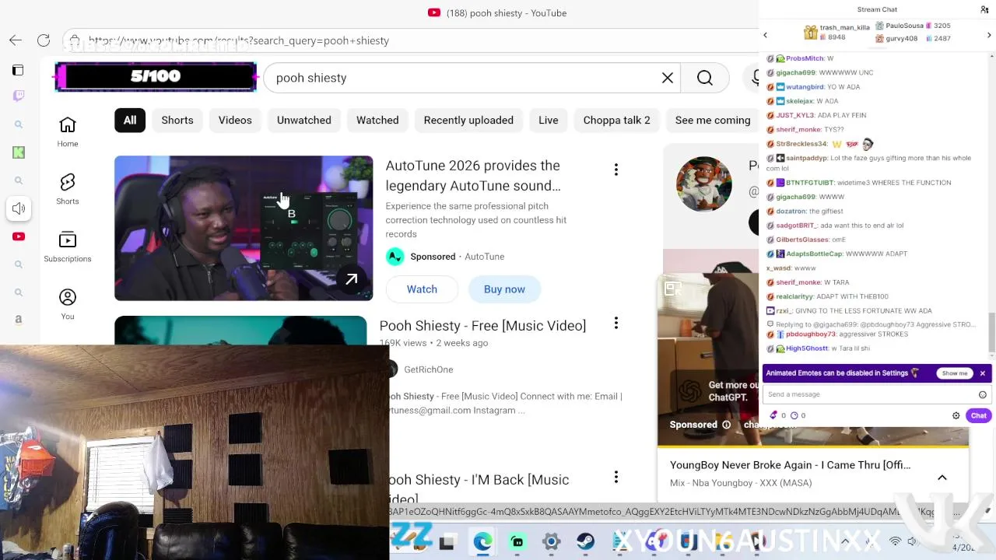Click Show me on emotes notice
Screen dimensions: 996x560
955,373
